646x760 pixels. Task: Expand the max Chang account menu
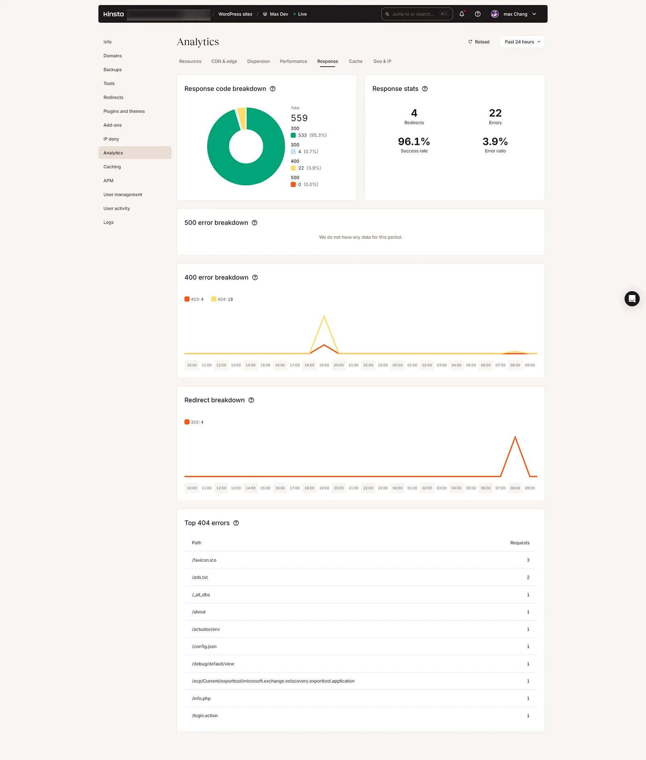[x=534, y=14]
